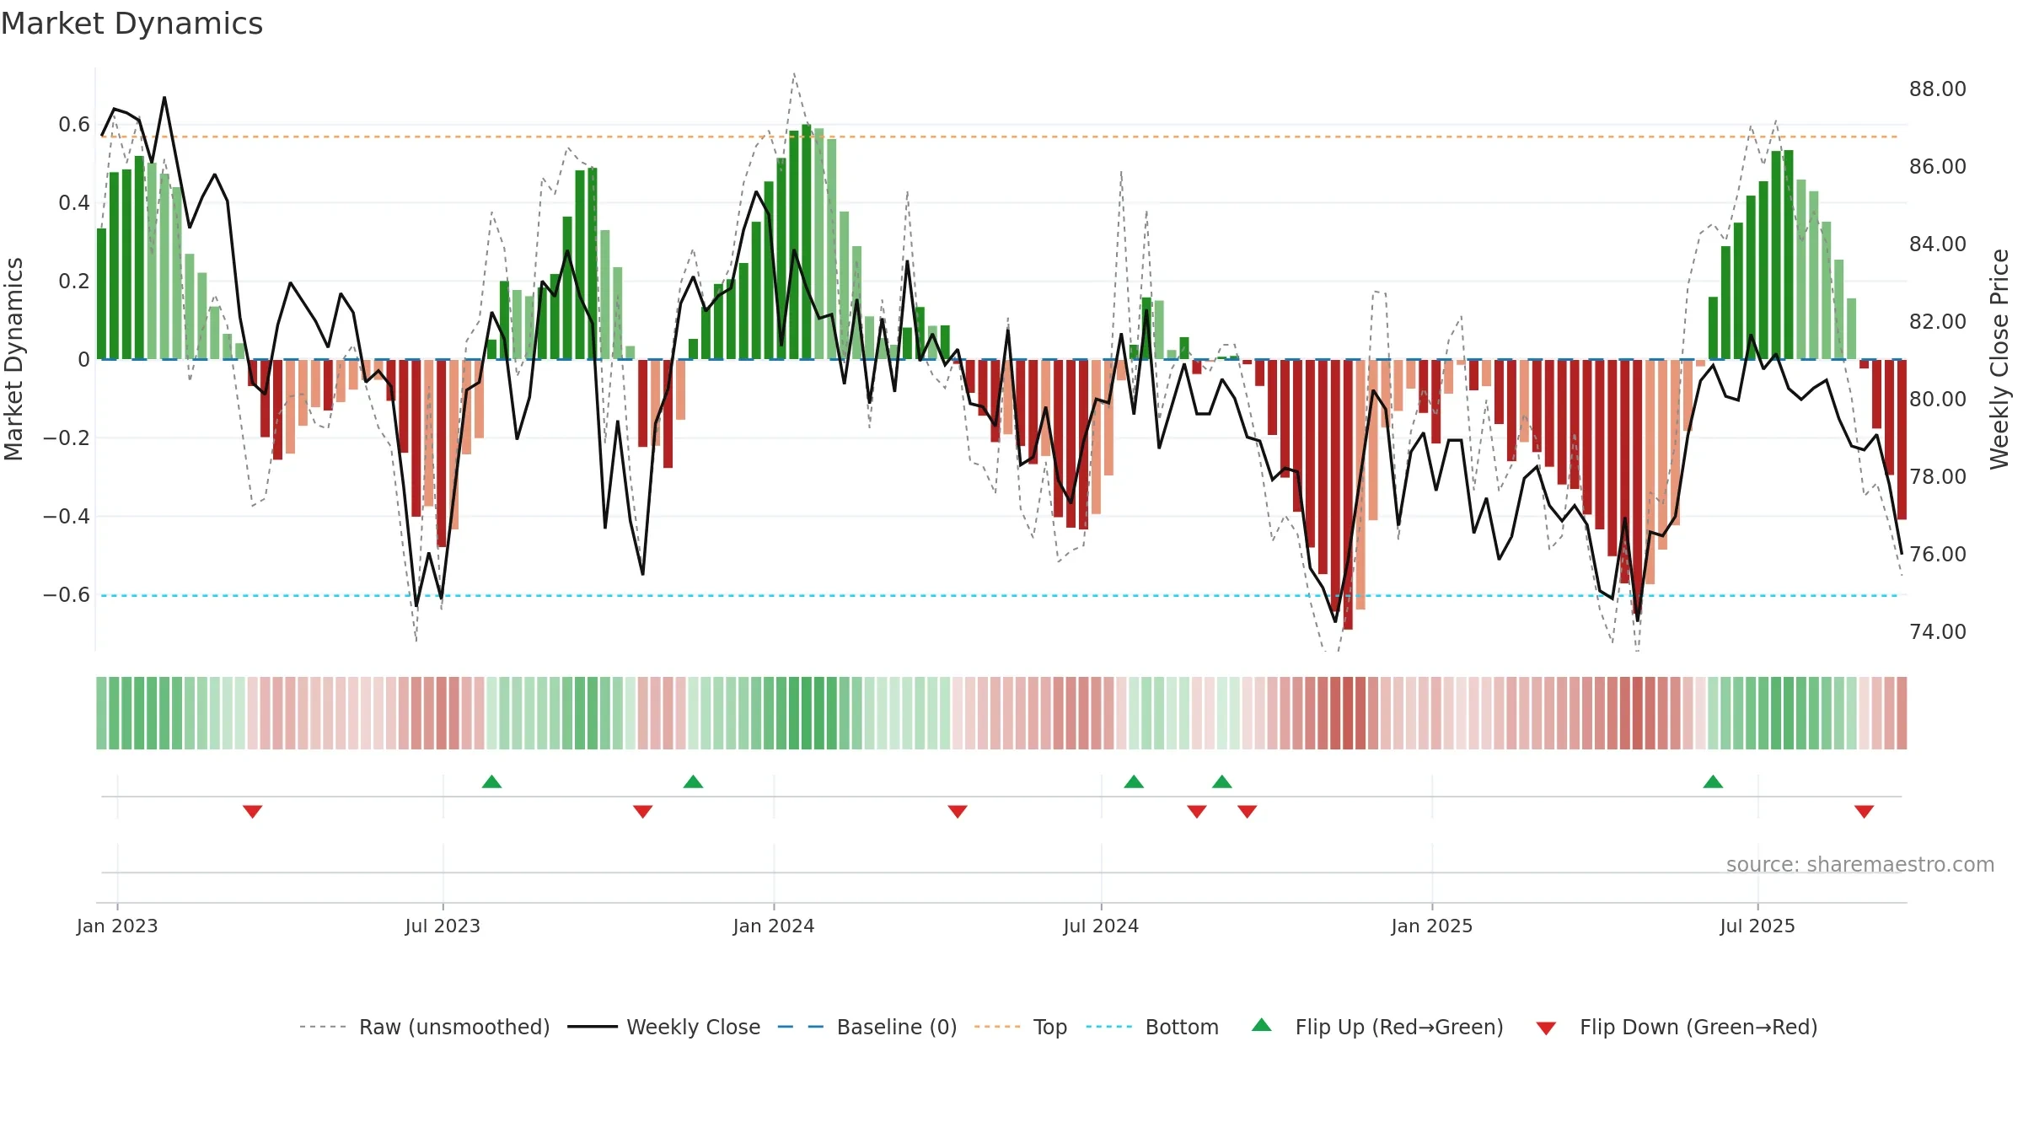2023x1138 pixels.
Task: Click the 88.00 price tick on right axis
Action: pos(1938,89)
